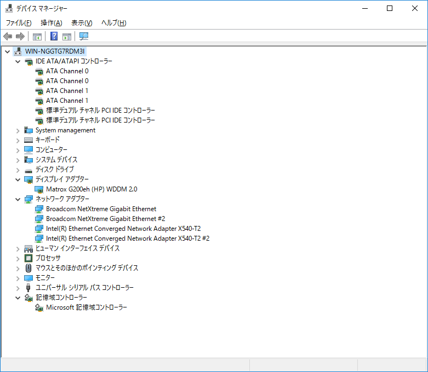The height and width of the screenshot is (372, 428).
Task: Select the System management label
Action: [x=66, y=130]
